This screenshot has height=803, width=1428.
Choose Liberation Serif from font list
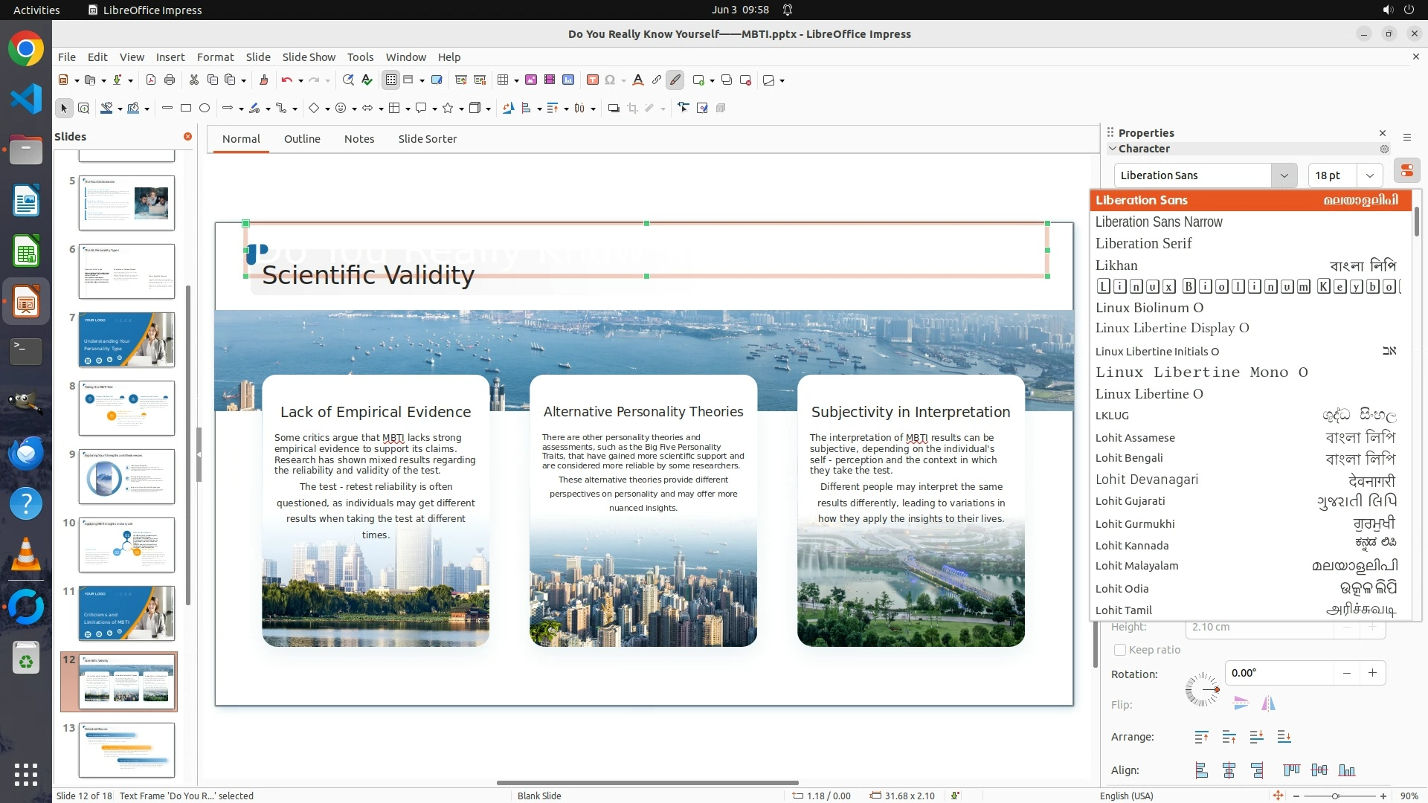coord(1143,244)
